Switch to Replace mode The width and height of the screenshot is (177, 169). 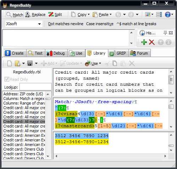pyautogui.click(x=35, y=15)
